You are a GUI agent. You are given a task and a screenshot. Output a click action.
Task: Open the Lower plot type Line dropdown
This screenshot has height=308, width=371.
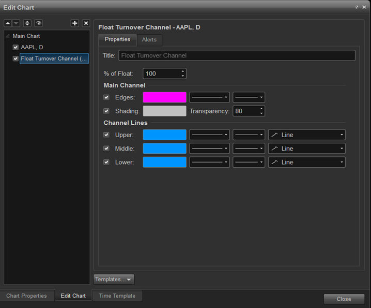[x=306, y=162]
